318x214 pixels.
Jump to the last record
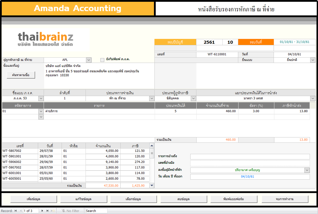click(47, 211)
